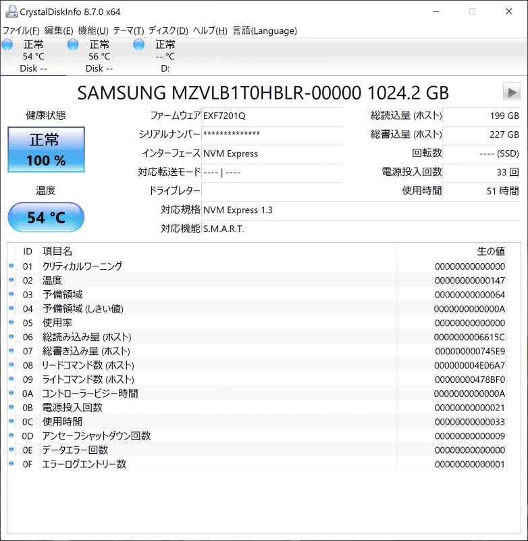Click the 生の値 column header
528x541 pixels.
pyautogui.click(x=452, y=251)
